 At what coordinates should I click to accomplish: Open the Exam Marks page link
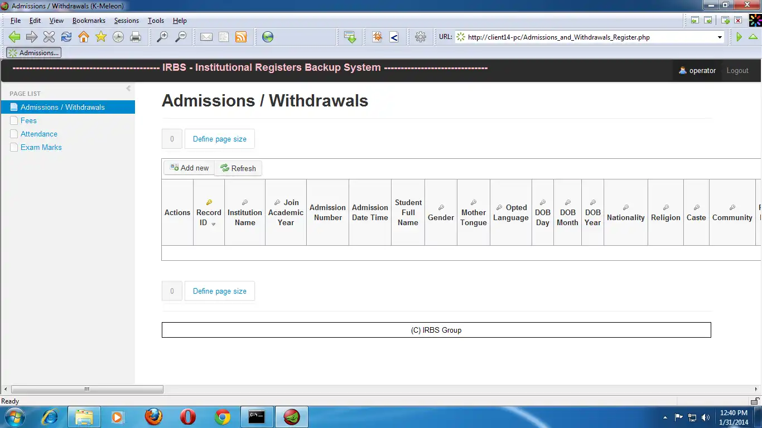(41, 147)
